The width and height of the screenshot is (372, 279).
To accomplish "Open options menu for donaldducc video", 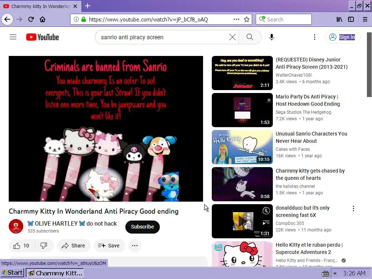I will pos(353,209).
